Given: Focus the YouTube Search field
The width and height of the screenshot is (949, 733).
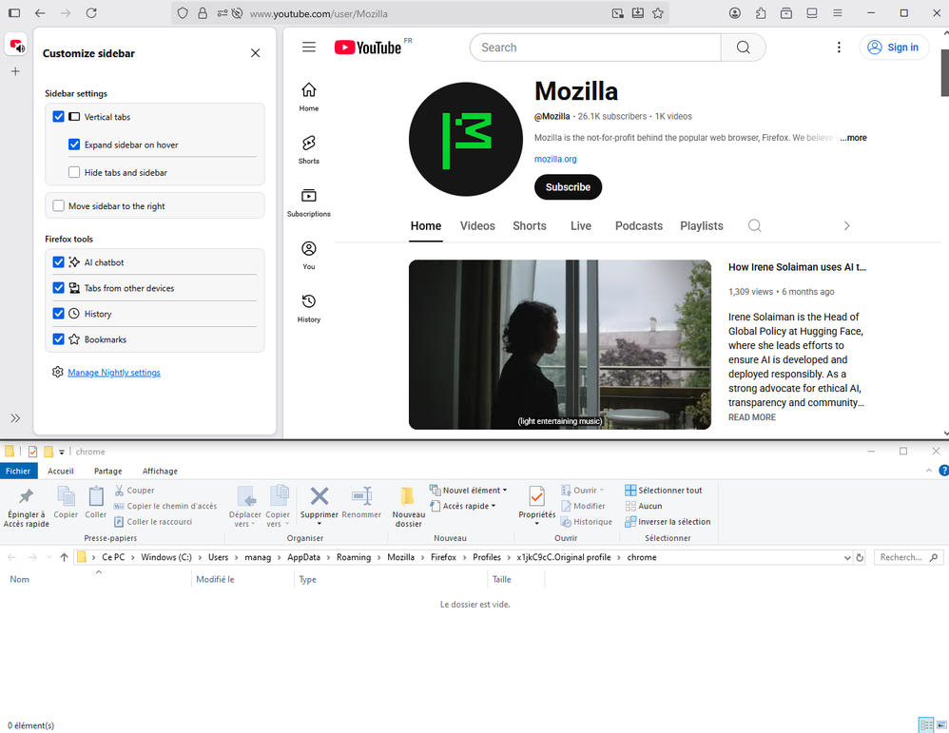Looking at the screenshot, I should (x=595, y=48).
